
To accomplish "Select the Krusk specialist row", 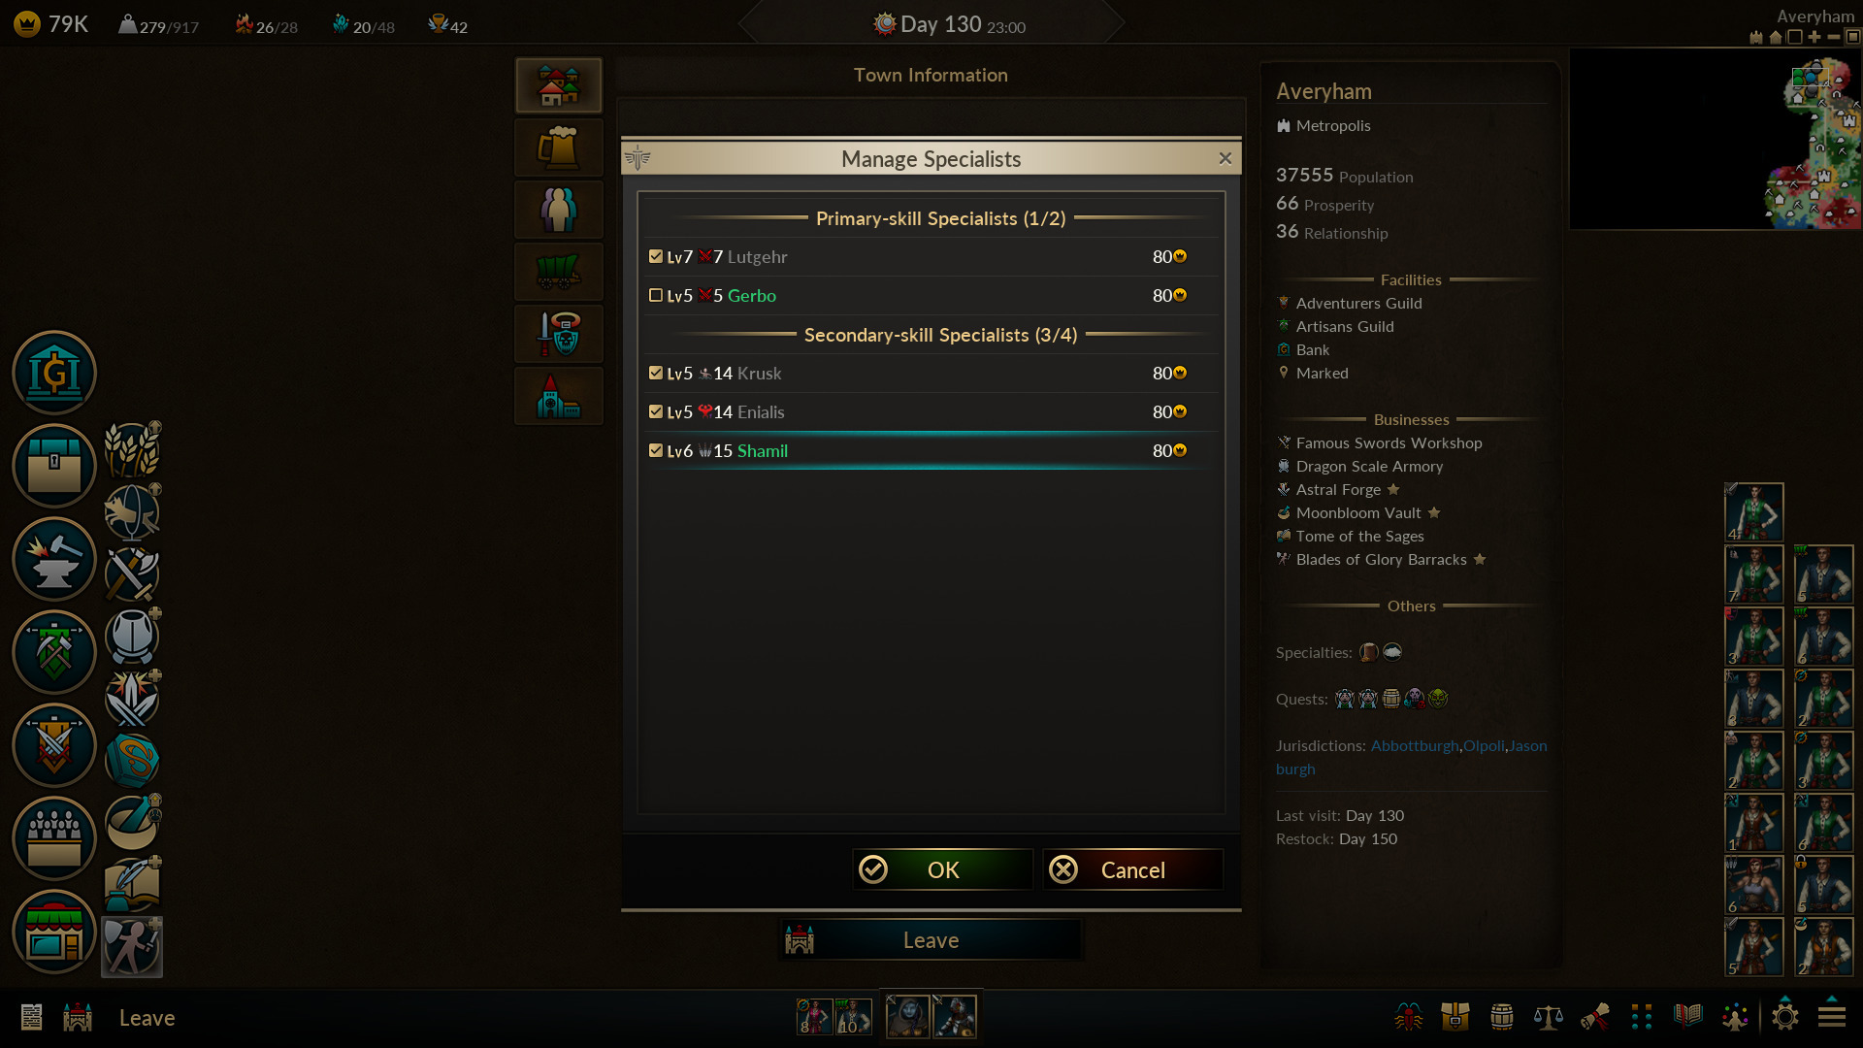I will [931, 373].
